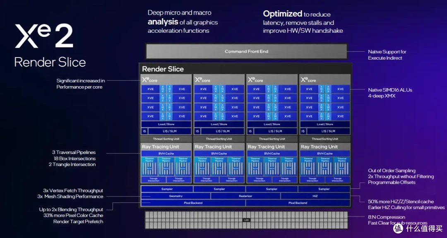Select the '3 Traversal Pipelines' line
The image size is (447, 238).
[x=74, y=152]
